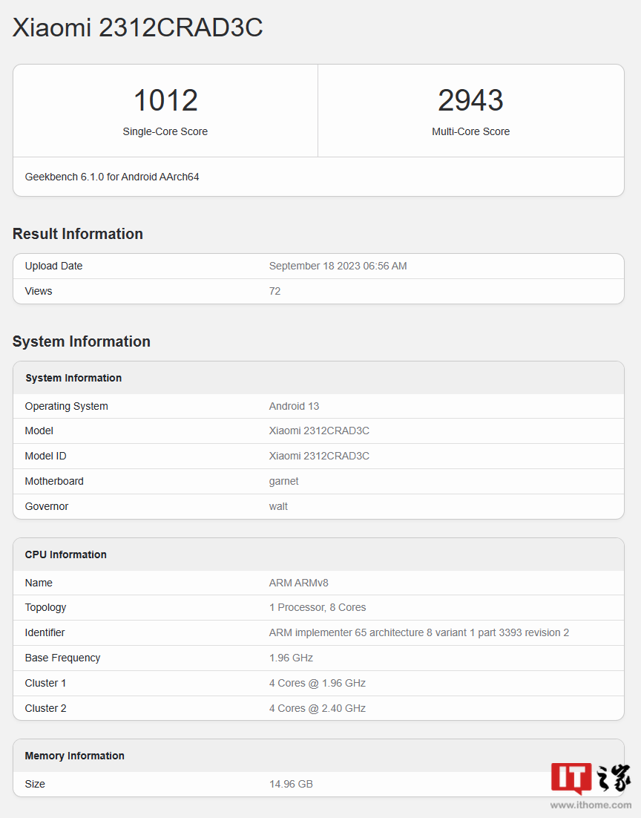Click the Governor label
Image resolution: width=641 pixels, height=818 pixels.
(47, 506)
